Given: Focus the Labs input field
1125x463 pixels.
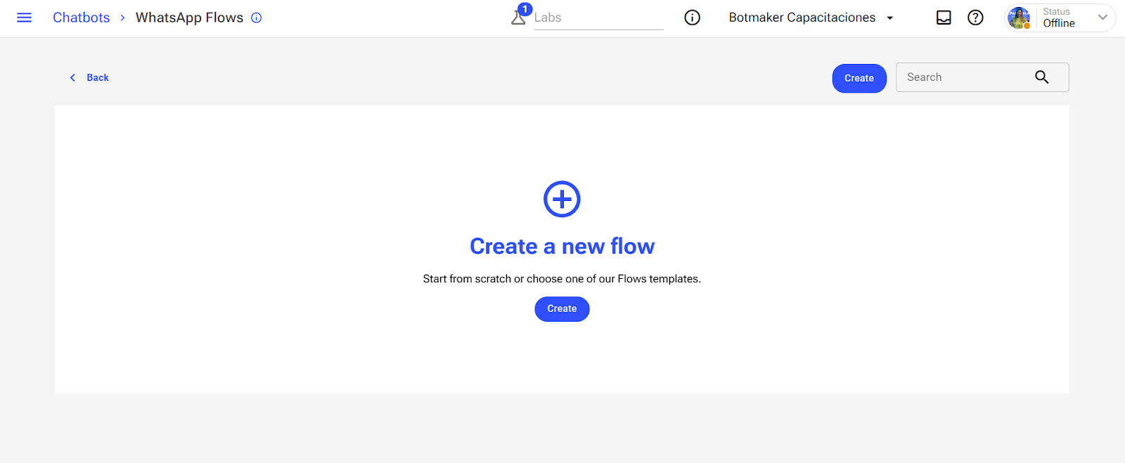Looking at the screenshot, I should 598,18.
